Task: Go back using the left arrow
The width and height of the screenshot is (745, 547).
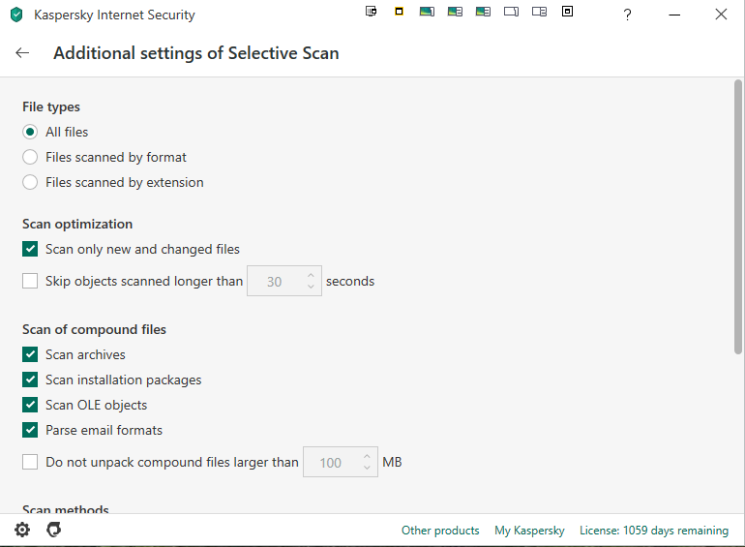Action: pos(23,53)
